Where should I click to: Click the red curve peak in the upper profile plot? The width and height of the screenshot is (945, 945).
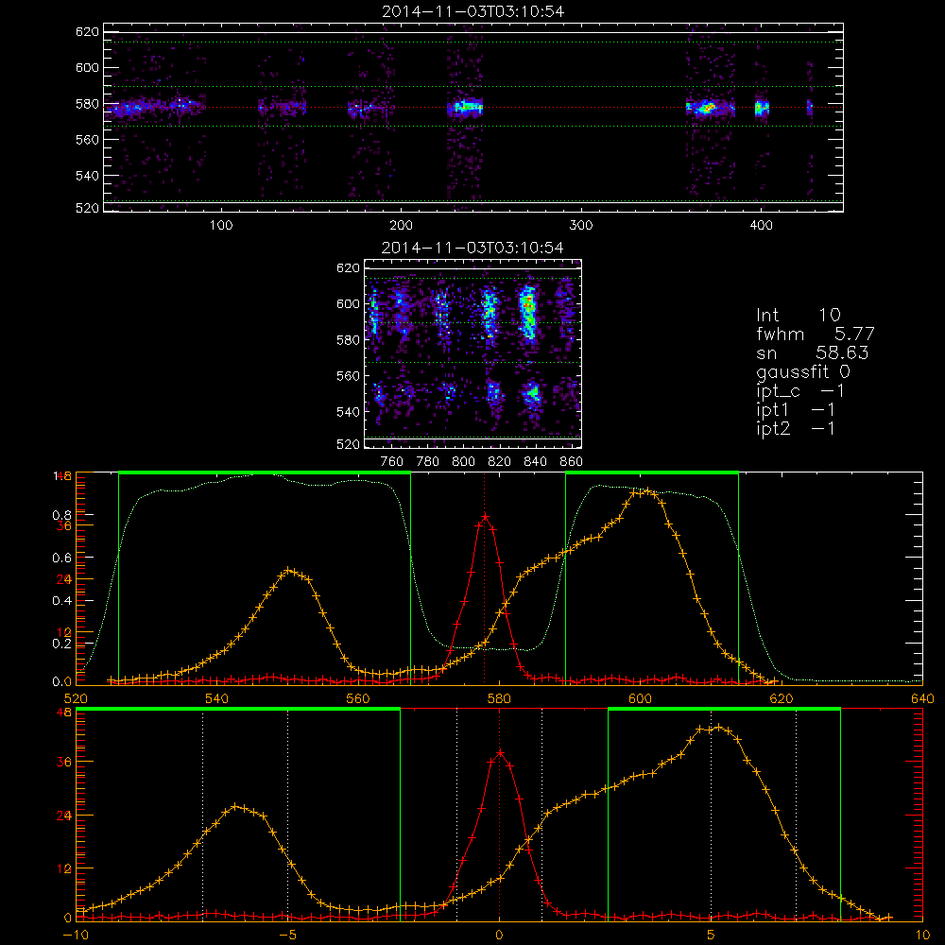click(x=485, y=516)
